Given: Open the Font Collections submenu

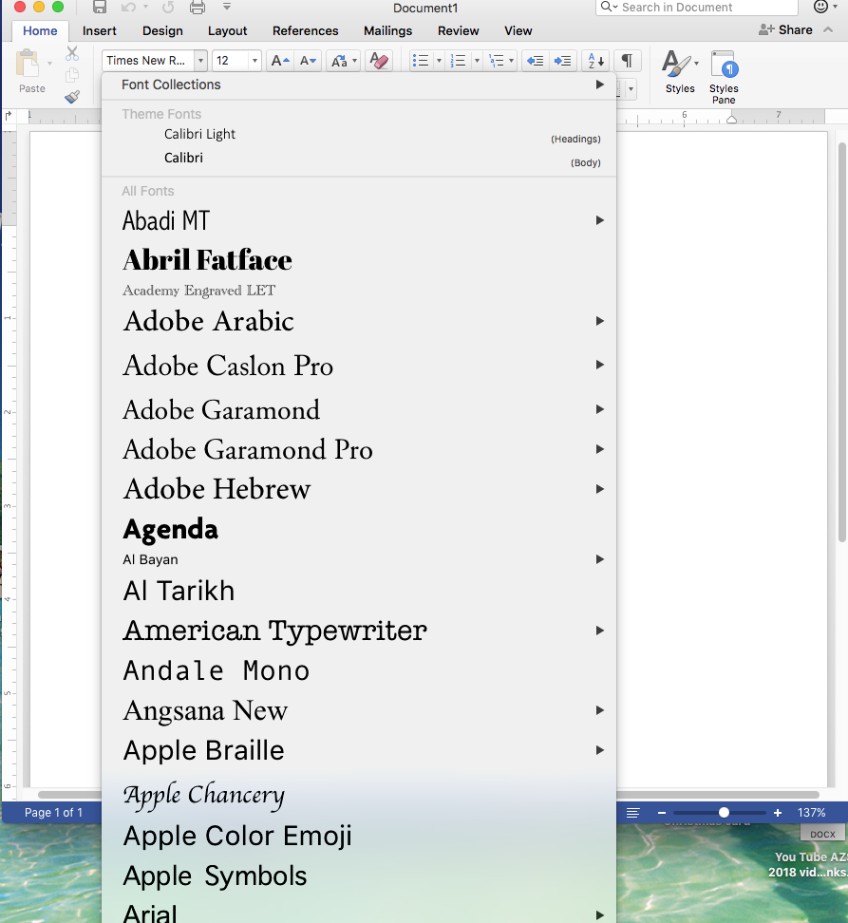Looking at the screenshot, I should click(359, 85).
